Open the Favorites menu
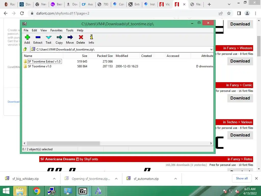Screen dimensions: 261x196 coord(56,30)
